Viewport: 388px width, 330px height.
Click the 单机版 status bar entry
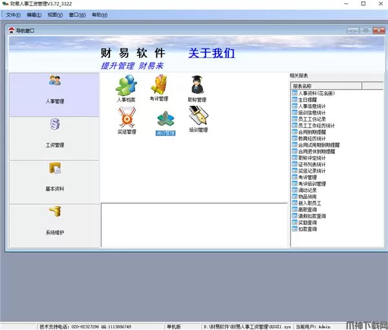pos(173,327)
